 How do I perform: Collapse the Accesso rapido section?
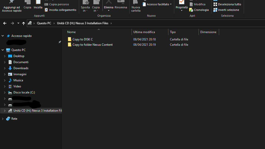(x=3, y=36)
